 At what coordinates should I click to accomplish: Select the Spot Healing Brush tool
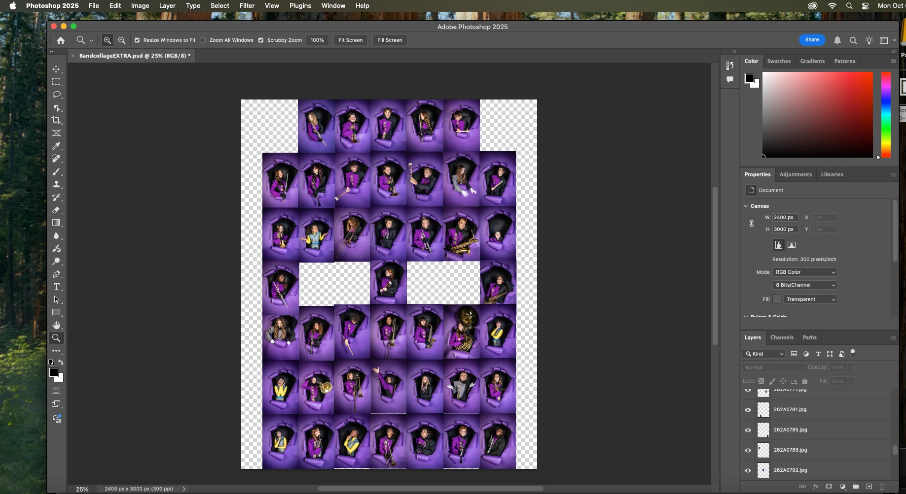56,159
